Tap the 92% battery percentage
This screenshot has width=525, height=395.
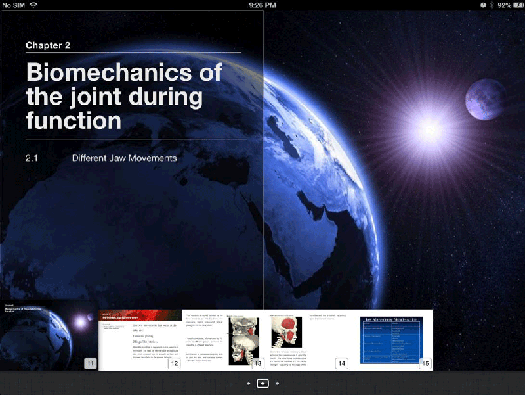[x=504, y=5]
